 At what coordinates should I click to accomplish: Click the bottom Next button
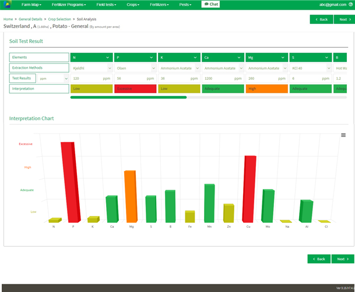point(343,259)
